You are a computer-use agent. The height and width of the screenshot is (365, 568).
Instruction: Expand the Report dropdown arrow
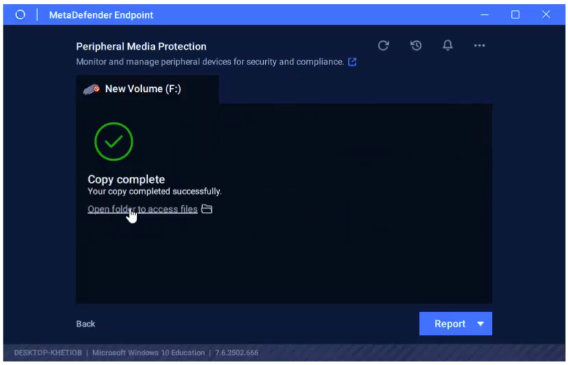pos(480,324)
